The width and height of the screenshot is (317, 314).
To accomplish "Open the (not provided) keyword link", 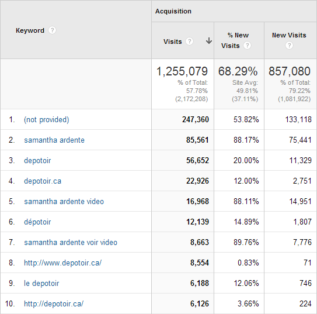I will click(47, 120).
